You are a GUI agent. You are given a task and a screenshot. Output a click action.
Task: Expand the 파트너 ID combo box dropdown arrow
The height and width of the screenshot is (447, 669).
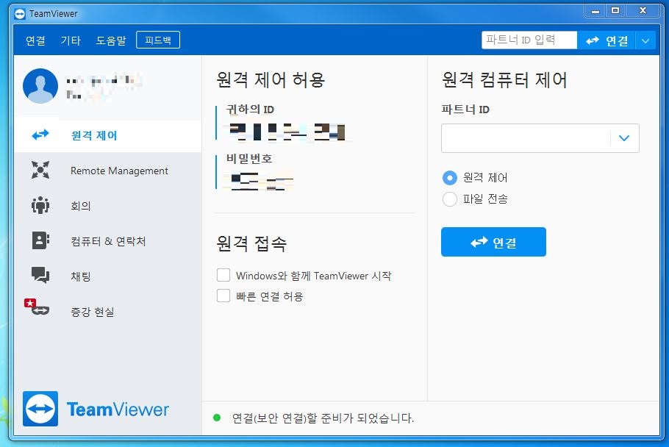pyautogui.click(x=624, y=138)
